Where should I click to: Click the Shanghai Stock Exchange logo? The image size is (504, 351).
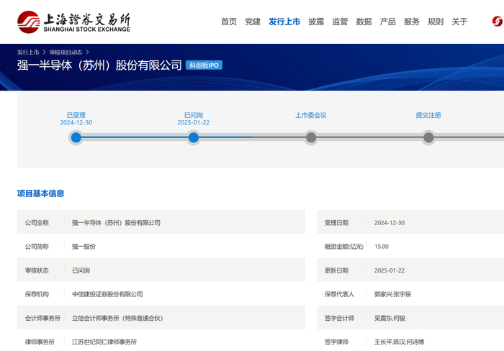(74, 22)
